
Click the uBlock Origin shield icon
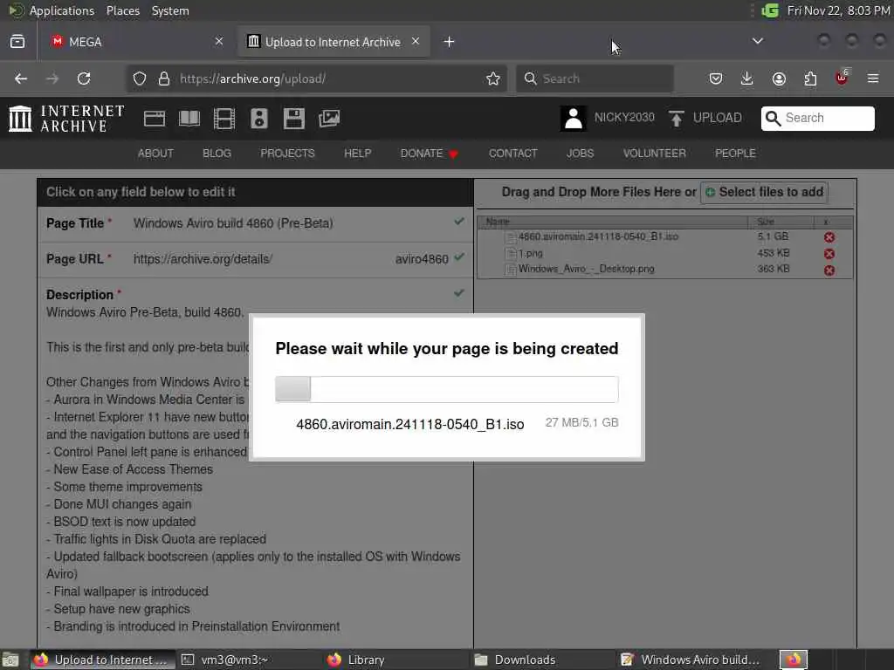point(842,78)
